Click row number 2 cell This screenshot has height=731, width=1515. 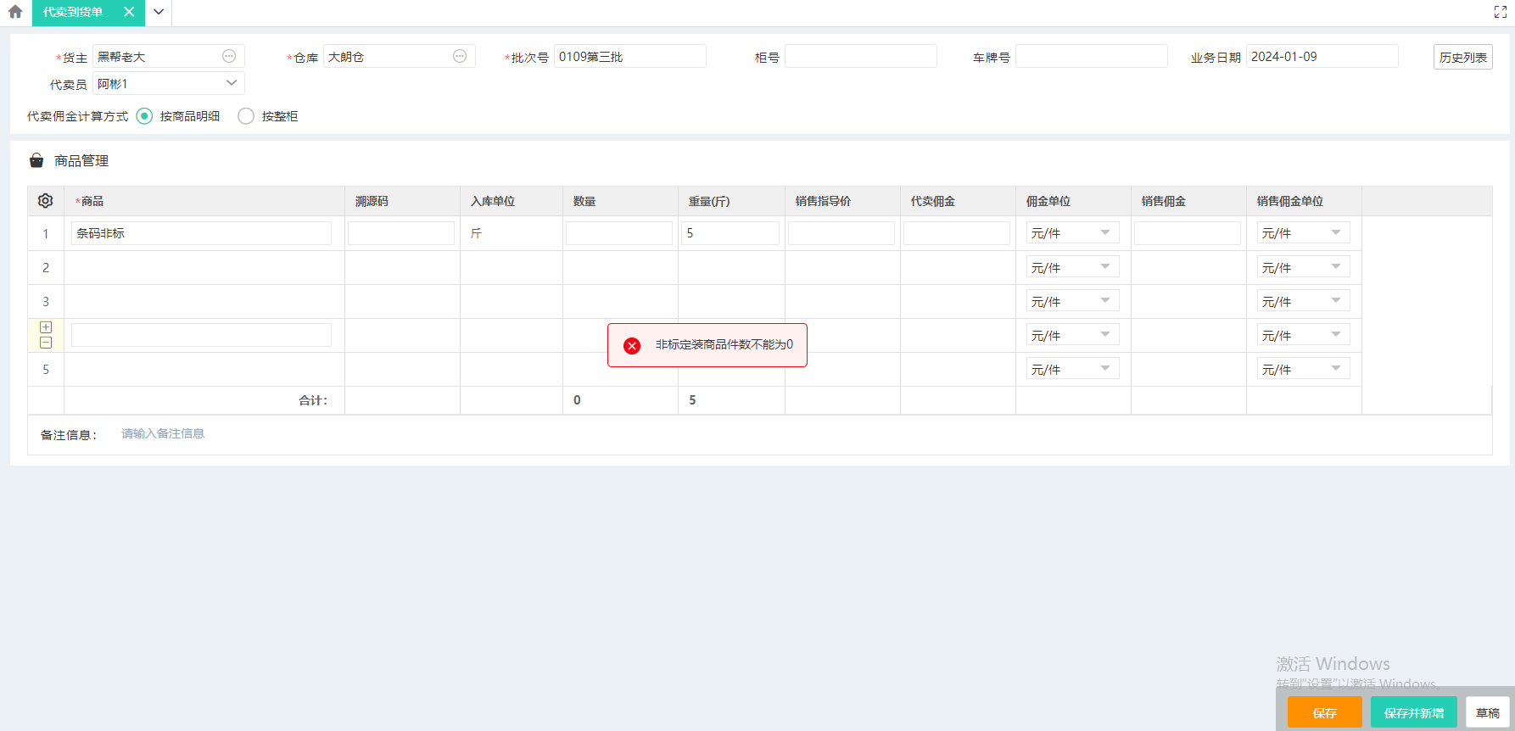click(x=46, y=267)
